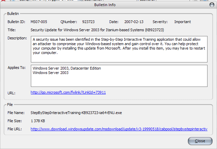Screen dimensions: 217x149
Task: Click the 'Severity:' label
Action: coord(160,22)
